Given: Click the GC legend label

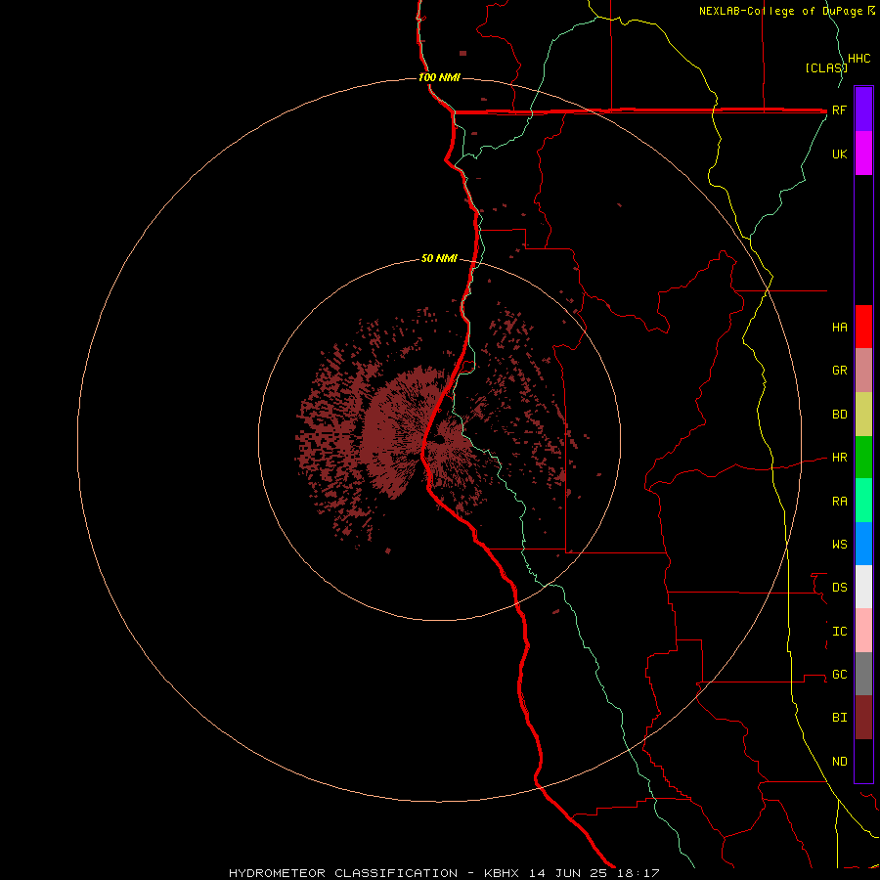Looking at the screenshot, I should tap(840, 675).
